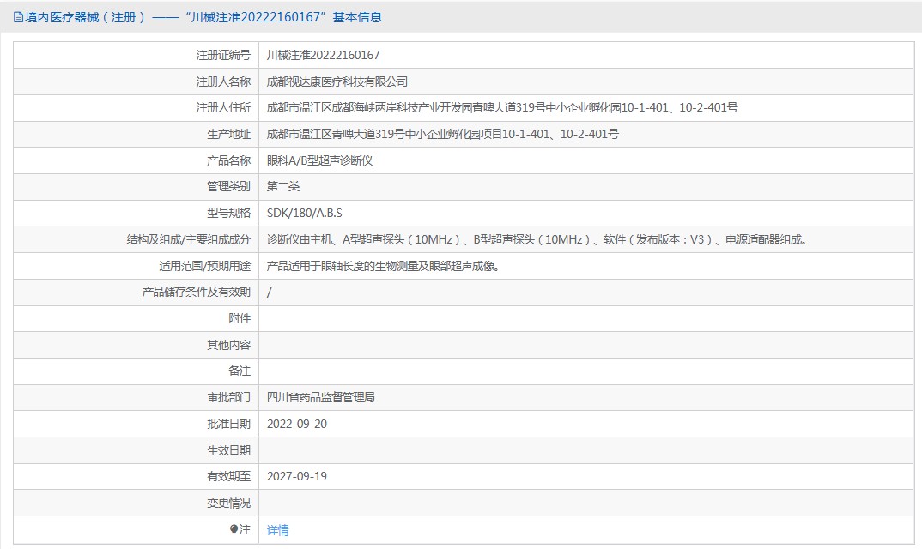Click the 生产地址 address value

point(442,134)
